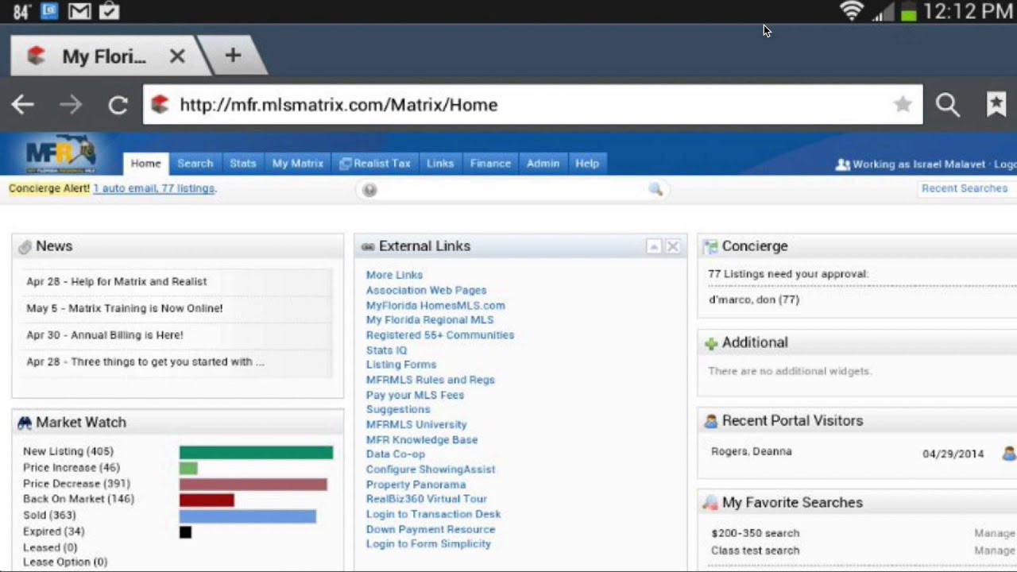1017x572 pixels.
Task: Open the My Matrix tab
Action: pyautogui.click(x=298, y=164)
